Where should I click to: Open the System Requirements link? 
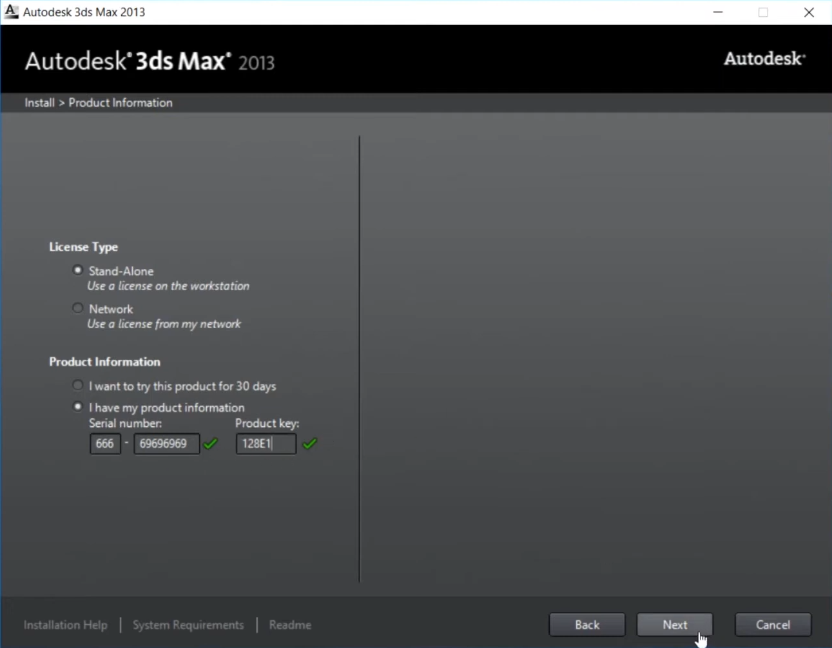click(188, 625)
